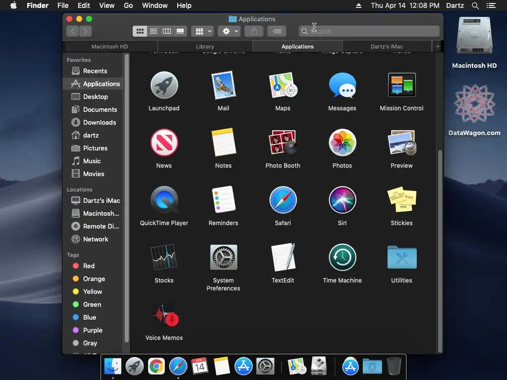Select Network under Locations

(x=93, y=239)
